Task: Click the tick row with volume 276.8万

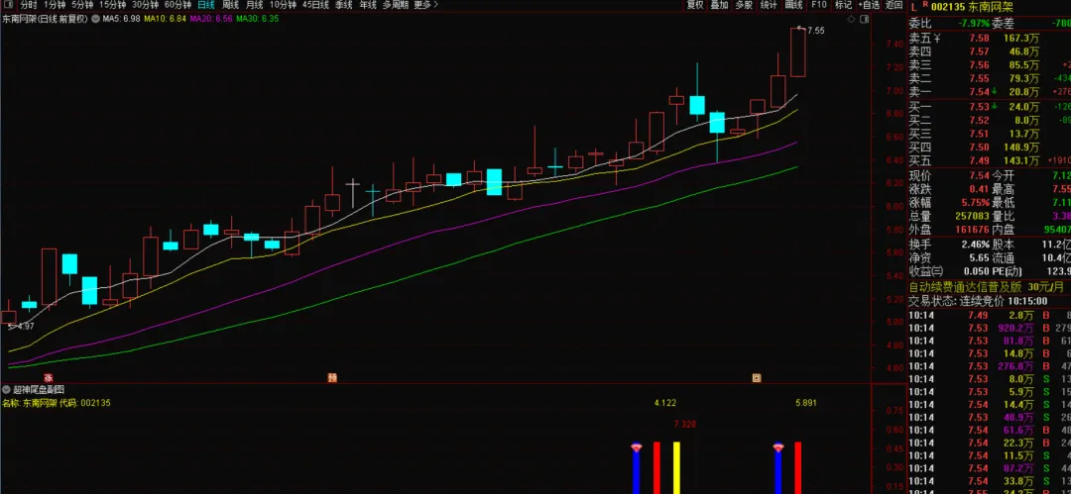Action: coord(989,366)
